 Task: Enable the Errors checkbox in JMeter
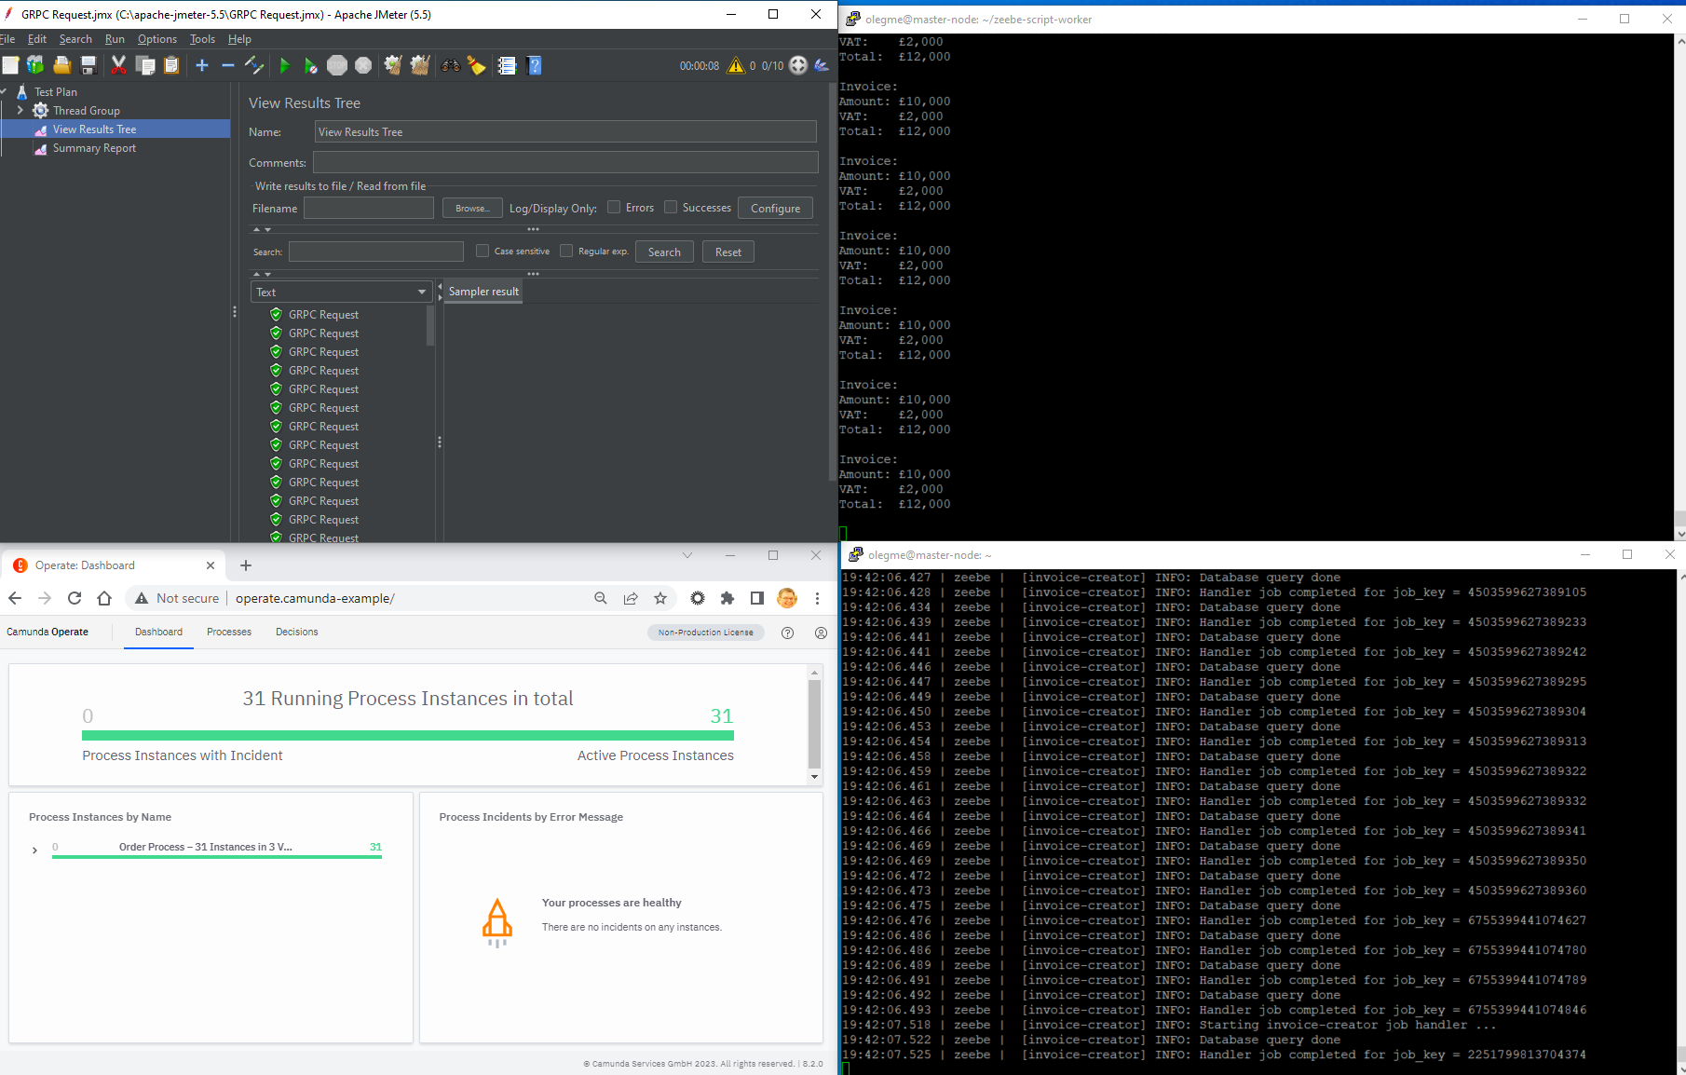pos(614,207)
